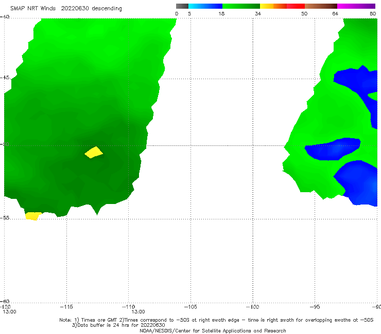The width and height of the screenshot is (381, 334).
Task: Click the colorbar label "34"
Action: tap(258, 14)
